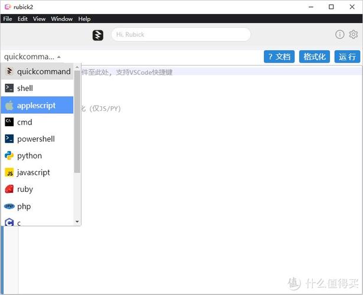The image size is (363, 295).
Task: Click the python logo icon
Action: [x=9, y=156]
